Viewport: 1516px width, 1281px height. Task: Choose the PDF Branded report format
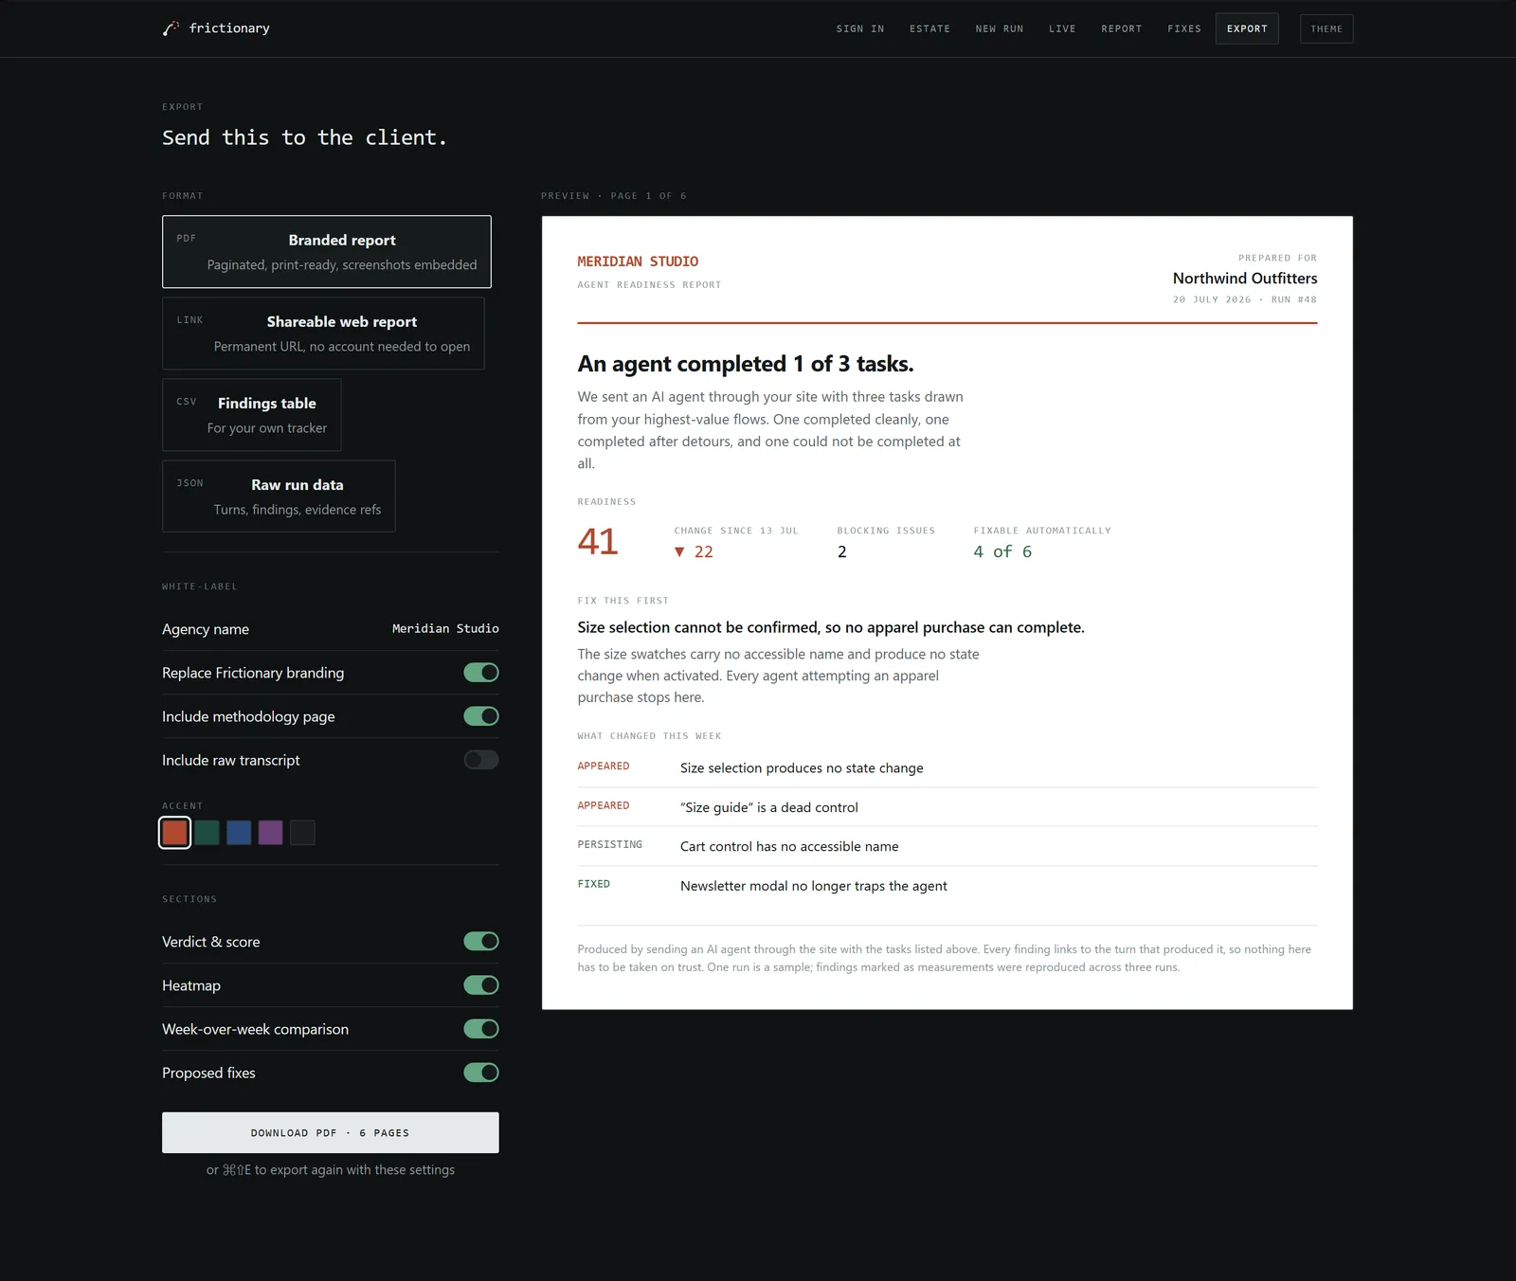(327, 252)
